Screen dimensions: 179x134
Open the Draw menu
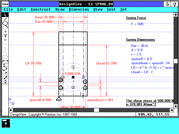[x=60, y=9]
